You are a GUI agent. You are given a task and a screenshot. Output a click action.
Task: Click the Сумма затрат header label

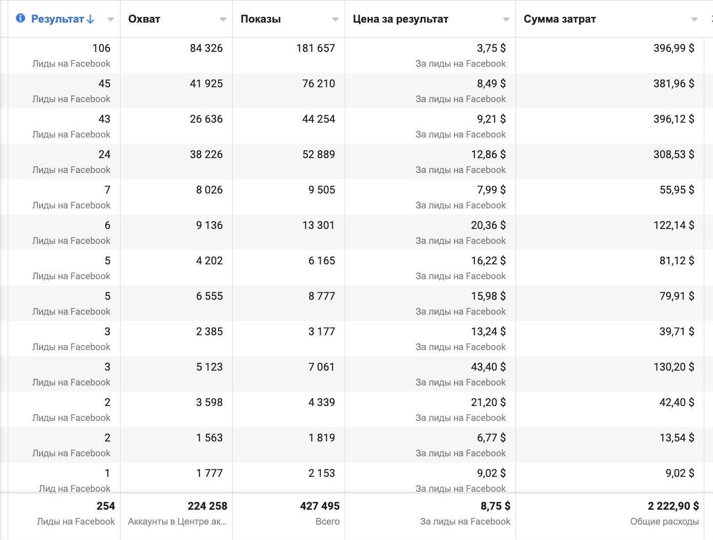pos(560,19)
